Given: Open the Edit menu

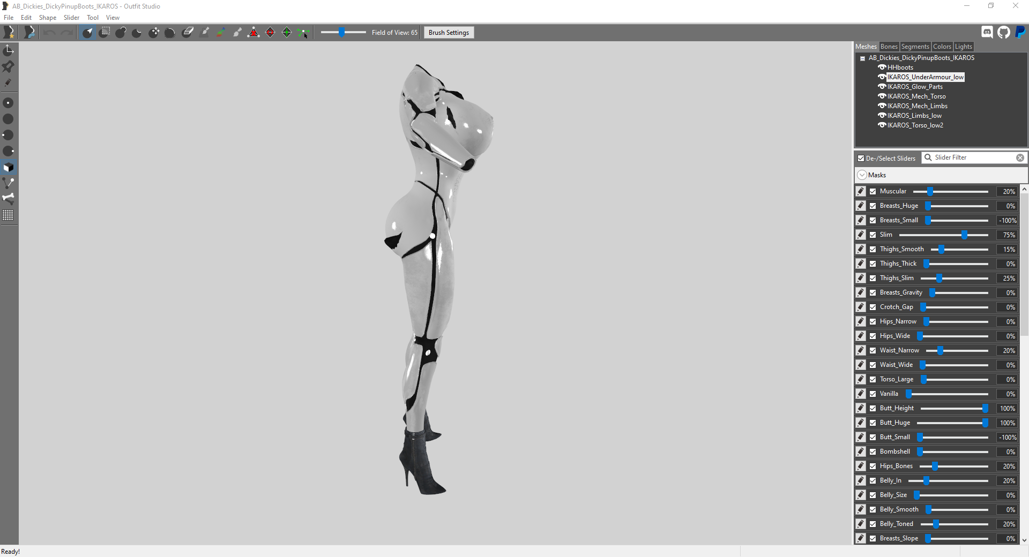Looking at the screenshot, I should (26, 18).
